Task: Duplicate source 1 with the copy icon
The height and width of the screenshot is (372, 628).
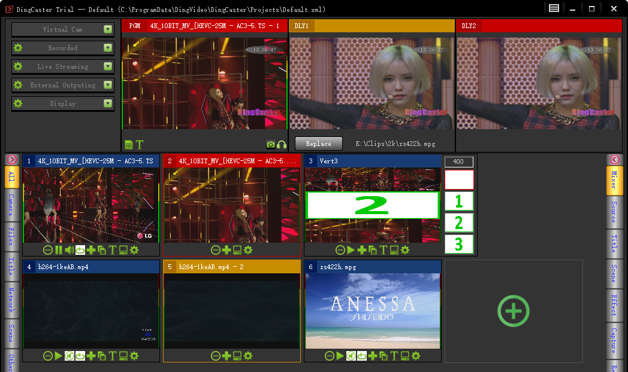Action: (x=102, y=250)
